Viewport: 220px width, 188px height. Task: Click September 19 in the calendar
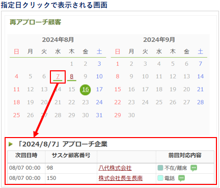[x=173, y=89]
